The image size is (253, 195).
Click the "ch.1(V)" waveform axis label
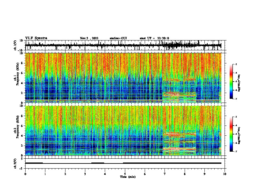(x=15, y=45)
